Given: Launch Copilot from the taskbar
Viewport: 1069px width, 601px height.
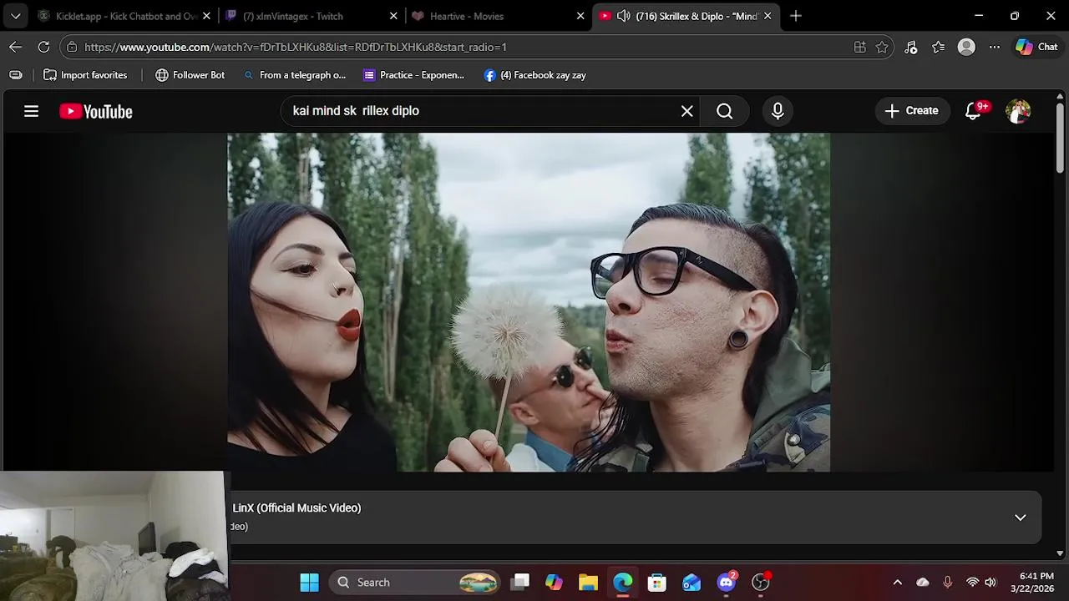Looking at the screenshot, I should click(x=554, y=583).
